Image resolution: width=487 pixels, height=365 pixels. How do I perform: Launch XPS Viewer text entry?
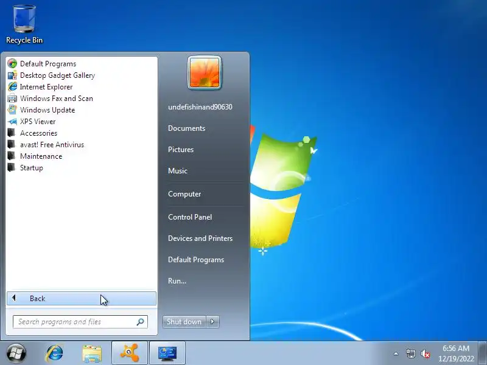38,122
